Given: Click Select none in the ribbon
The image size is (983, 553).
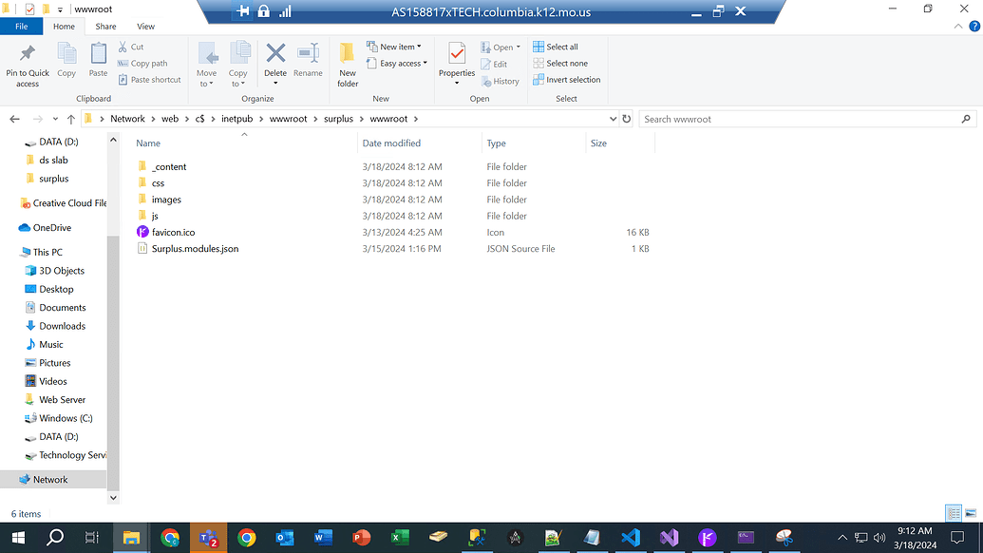Looking at the screenshot, I should pyautogui.click(x=560, y=64).
